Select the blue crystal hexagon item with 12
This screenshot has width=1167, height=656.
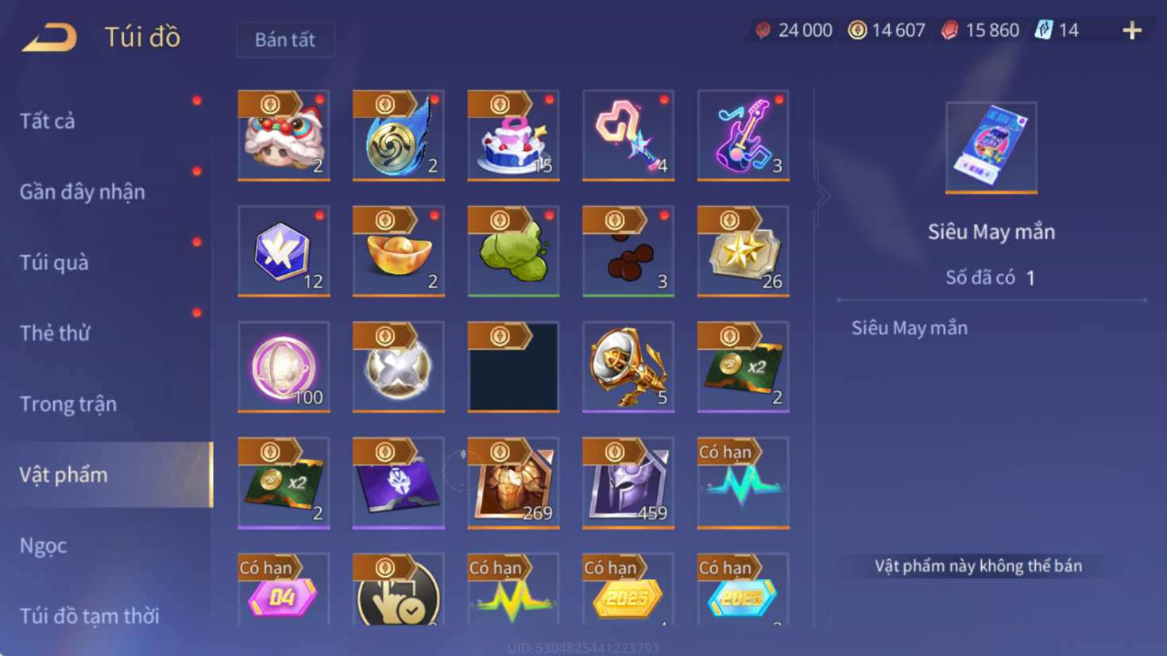[x=284, y=251]
